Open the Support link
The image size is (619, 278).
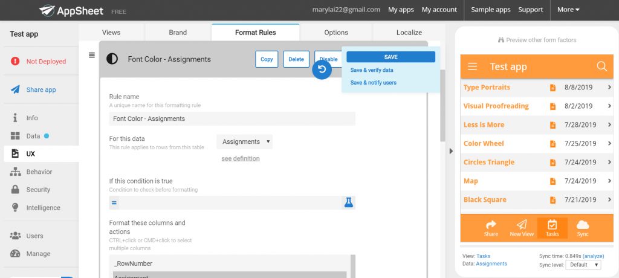(531, 10)
